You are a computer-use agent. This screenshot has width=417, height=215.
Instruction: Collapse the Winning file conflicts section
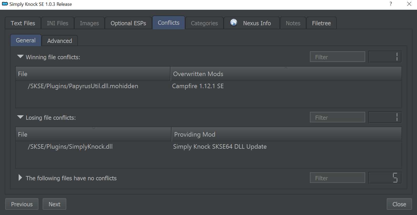20,57
